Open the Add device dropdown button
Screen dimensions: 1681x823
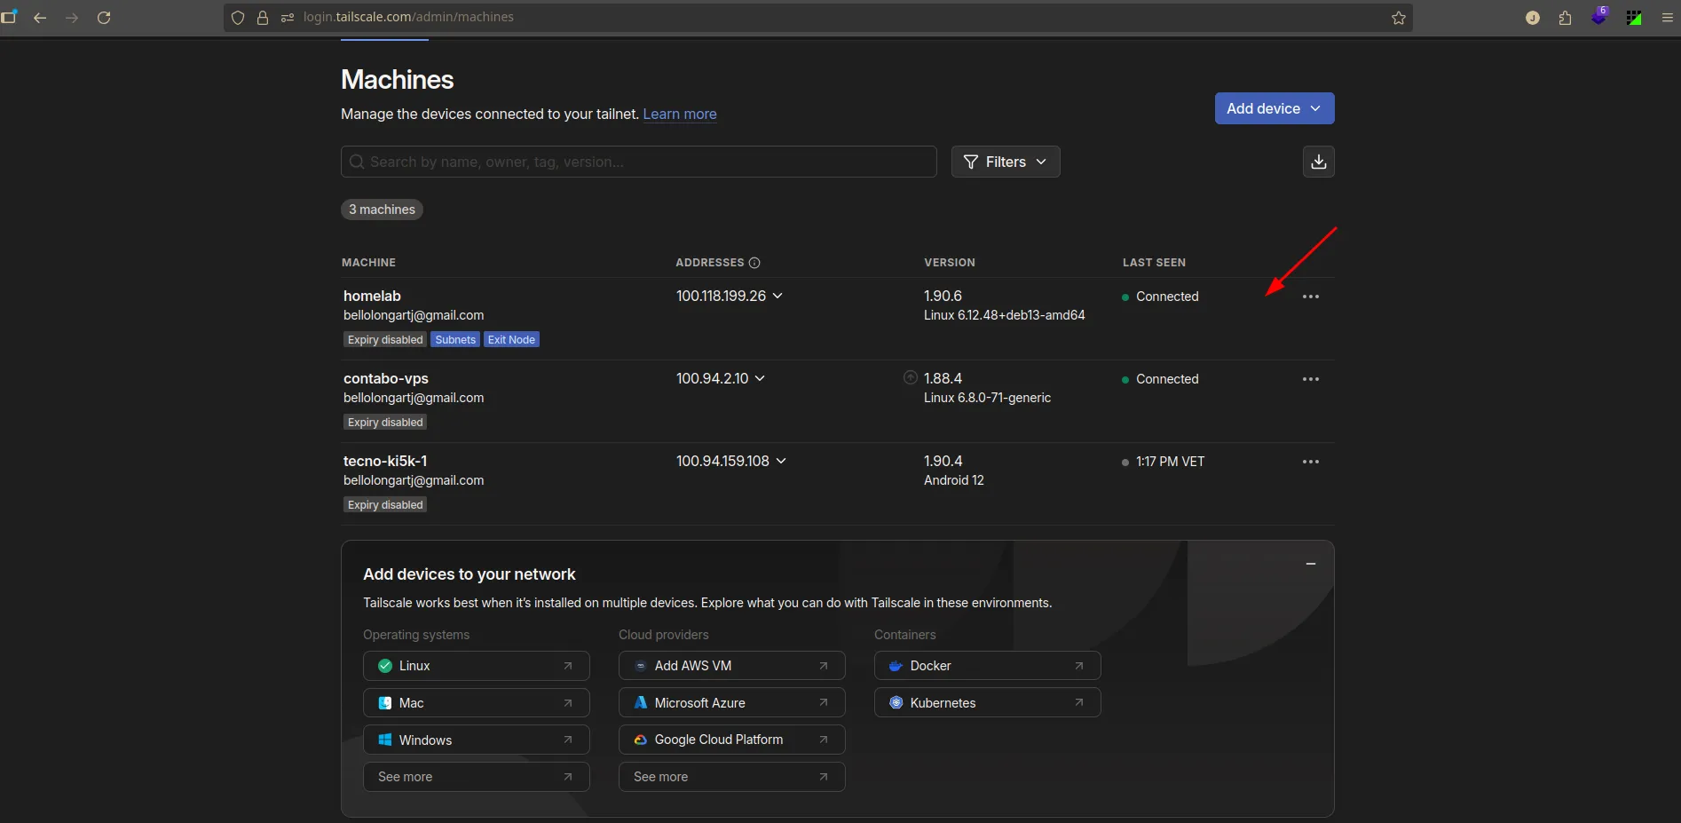1274,108
